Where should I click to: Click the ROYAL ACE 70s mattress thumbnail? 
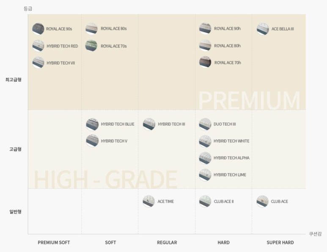pos(91,46)
